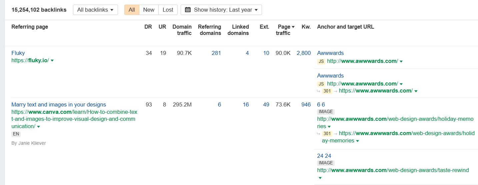Expand arrow after https holiday-memories redirect URL
Viewport: 478px width, 185px height.
(357, 141)
